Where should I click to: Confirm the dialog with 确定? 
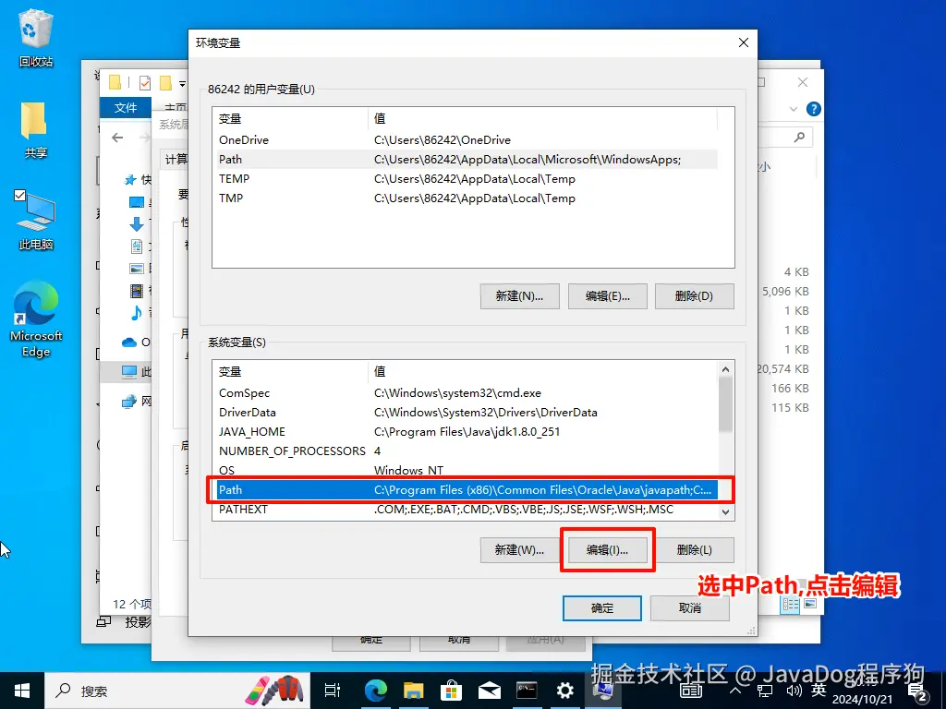pyautogui.click(x=602, y=608)
